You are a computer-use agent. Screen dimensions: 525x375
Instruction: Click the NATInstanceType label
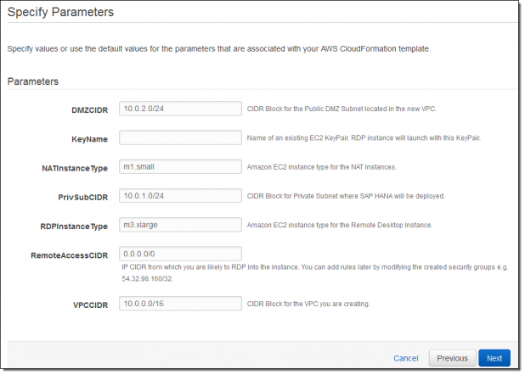click(x=75, y=169)
